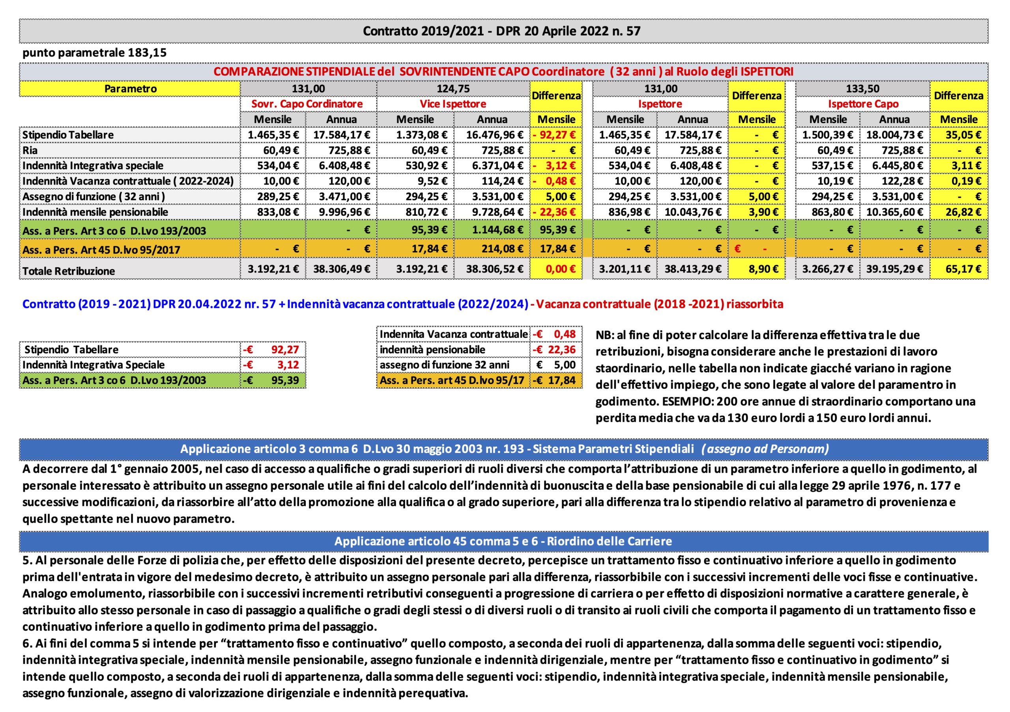Click the Ispettore Capo column heading

(x=863, y=104)
